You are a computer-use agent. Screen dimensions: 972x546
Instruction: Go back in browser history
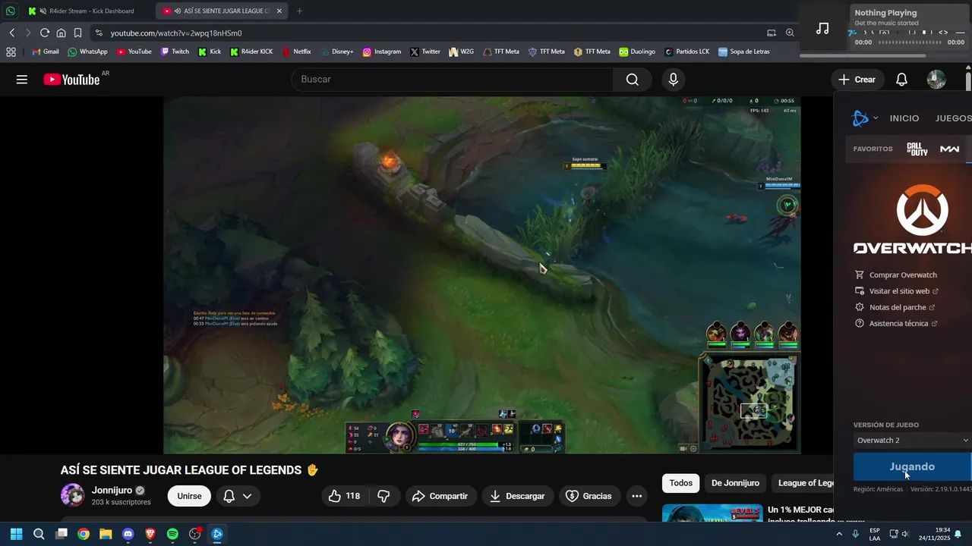point(12,33)
